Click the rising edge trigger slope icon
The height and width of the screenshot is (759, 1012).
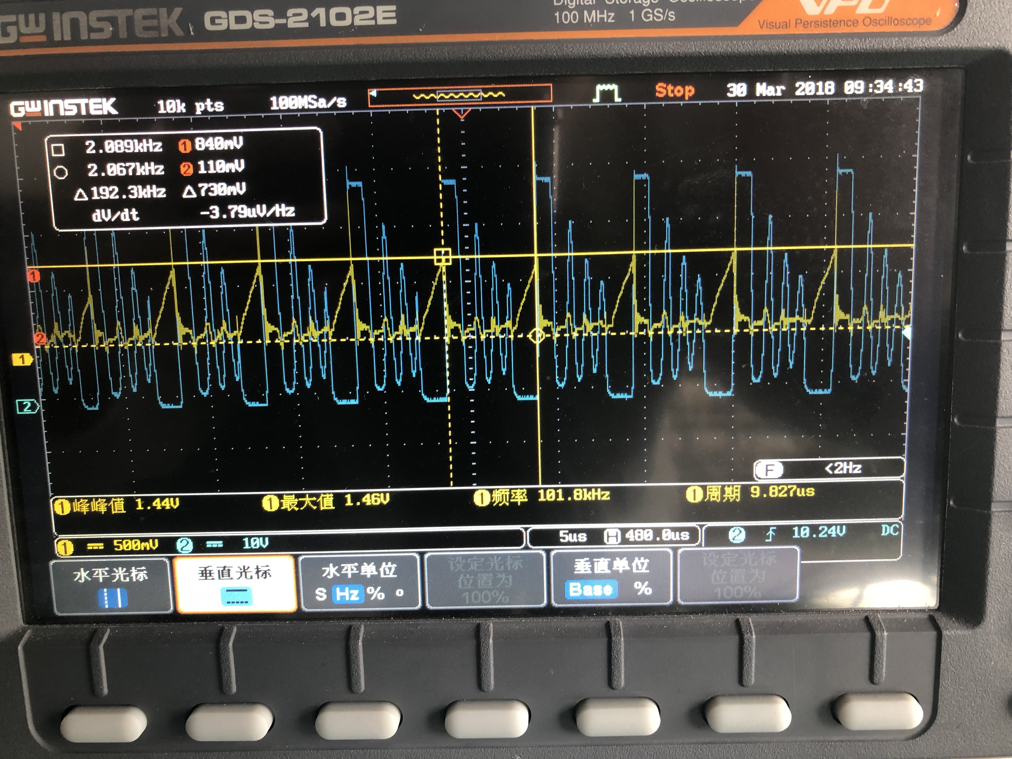coord(771,534)
